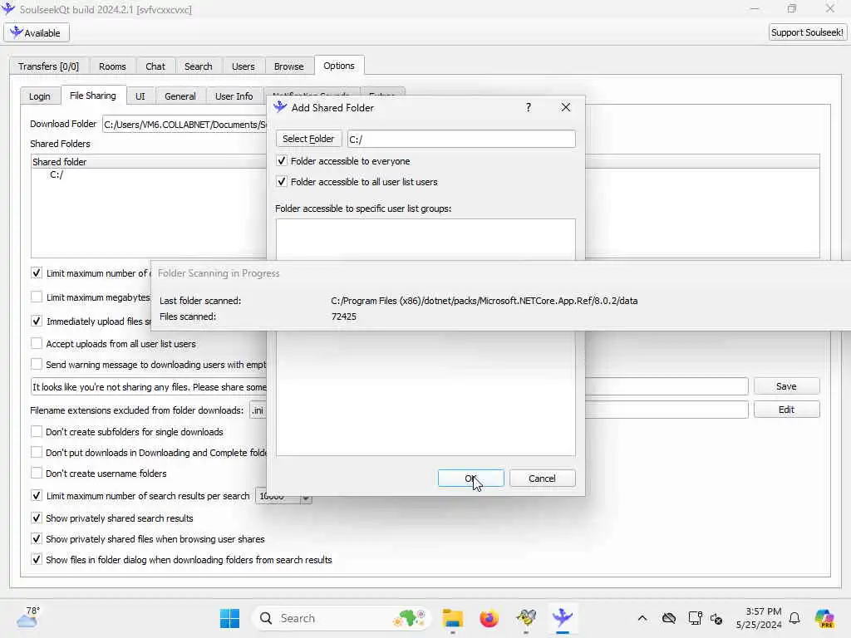Toggle Show privately shared files when browsing
Image resolution: width=851 pixels, height=638 pixels.
[37, 538]
